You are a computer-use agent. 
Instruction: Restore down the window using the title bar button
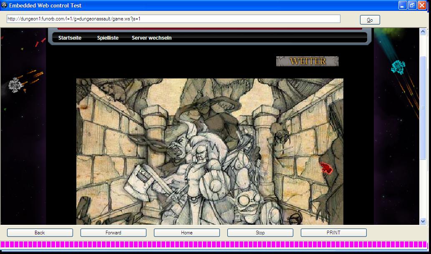point(412,5)
